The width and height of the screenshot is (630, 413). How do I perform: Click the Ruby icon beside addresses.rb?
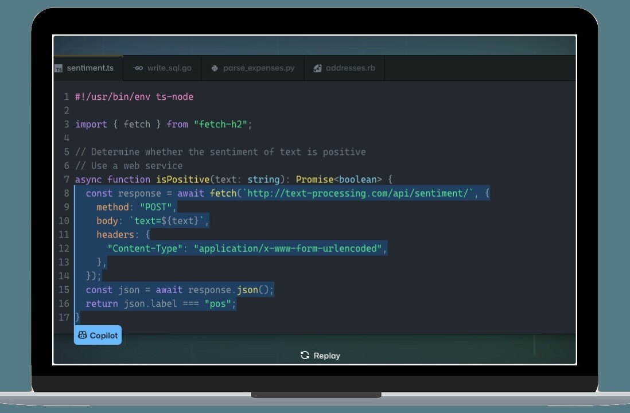point(317,68)
